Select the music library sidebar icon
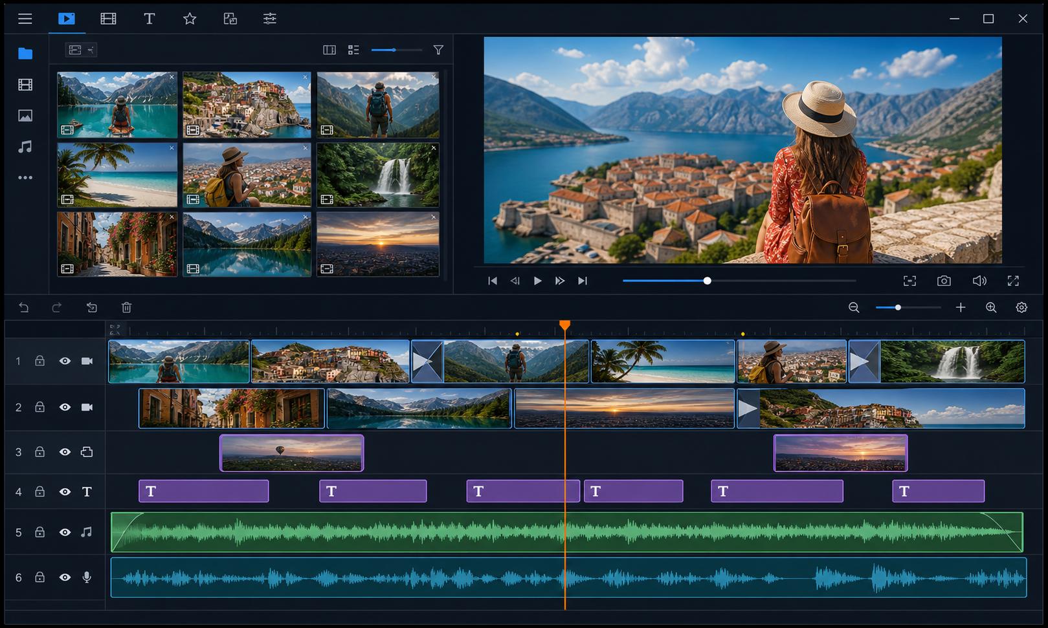This screenshot has width=1048, height=628. click(x=25, y=147)
